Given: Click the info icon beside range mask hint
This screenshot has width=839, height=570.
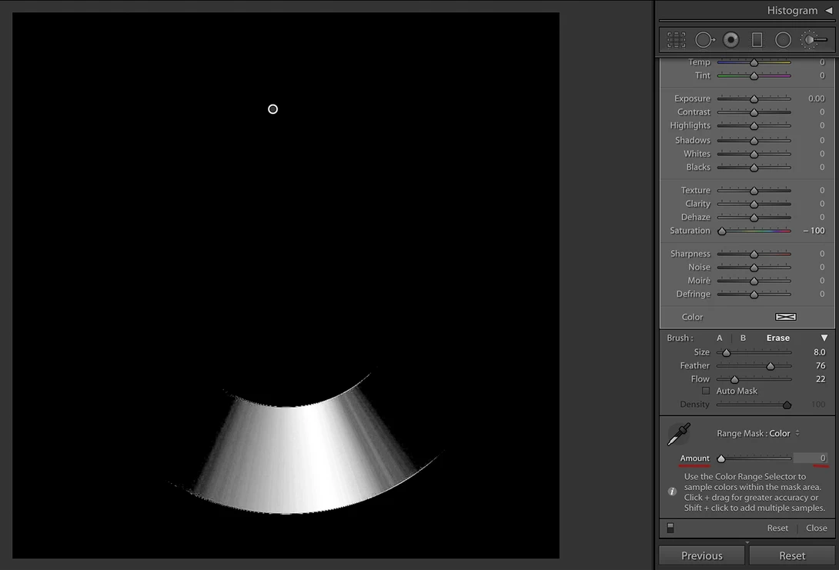Looking at the screenshot, I should 672,492.
